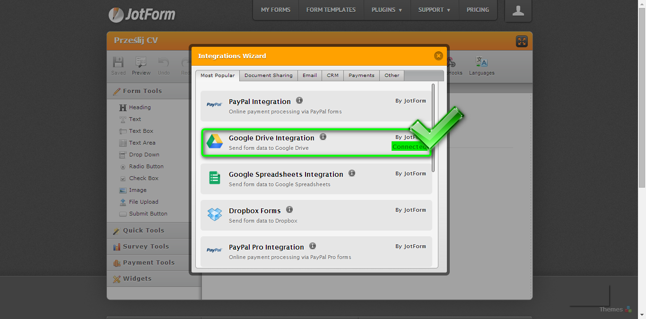Open the Plugins dropdown menu
This screenshot has width=646, height=319.
click(387, 10)
